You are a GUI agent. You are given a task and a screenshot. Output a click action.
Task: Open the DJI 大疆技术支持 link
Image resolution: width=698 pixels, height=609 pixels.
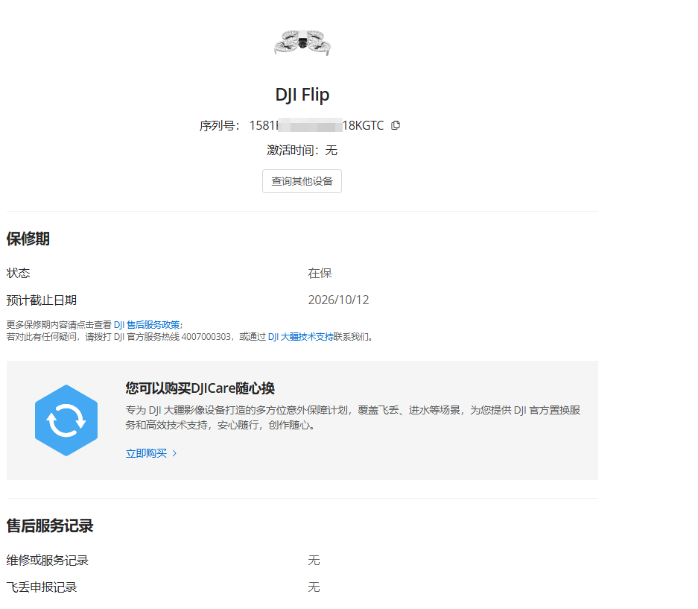coord(300,337)
